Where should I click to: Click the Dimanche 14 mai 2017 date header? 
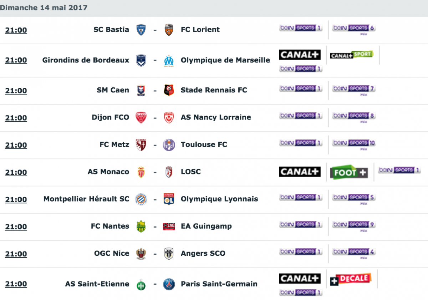(44, 7)
